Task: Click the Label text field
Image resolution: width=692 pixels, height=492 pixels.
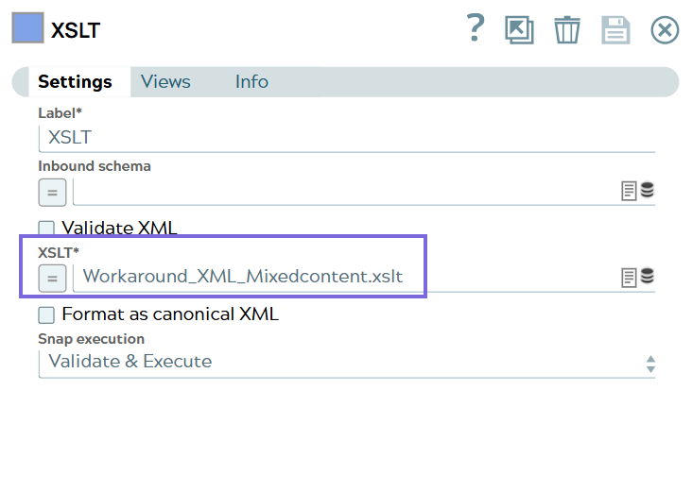Action: pos(346,138)
